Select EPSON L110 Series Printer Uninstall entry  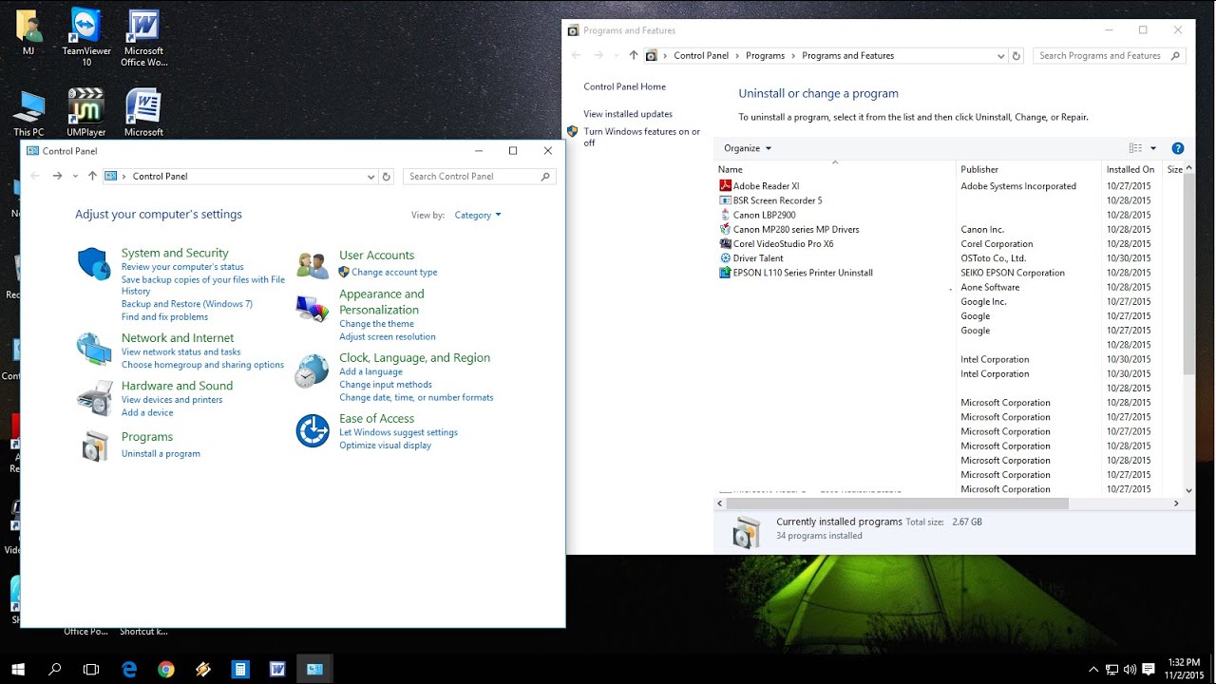(x=803, y=273)
